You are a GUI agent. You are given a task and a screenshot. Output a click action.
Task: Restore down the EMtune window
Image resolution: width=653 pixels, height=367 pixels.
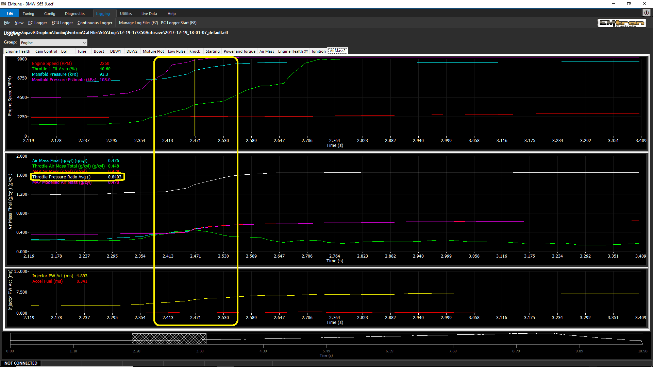tap(629, 4)
